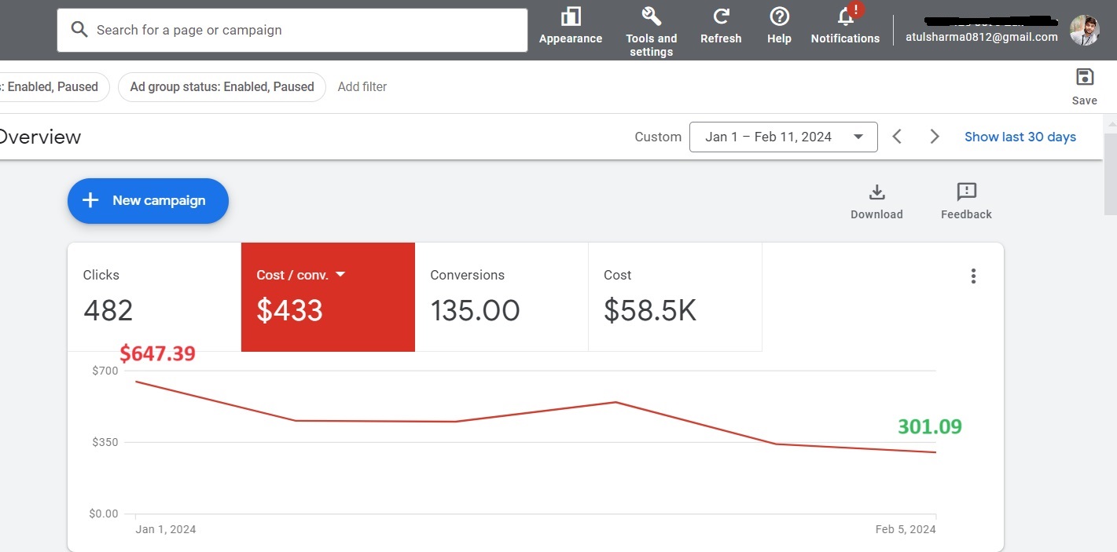1117x552 pixels.
Task: Select the Conversions metric tile
Action: click(x=501, y=297)
